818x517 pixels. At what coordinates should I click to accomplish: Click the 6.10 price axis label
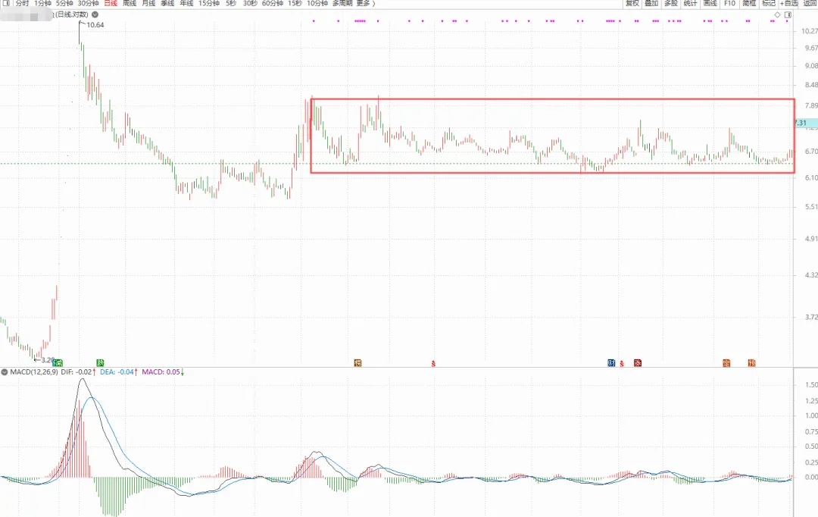810,178
